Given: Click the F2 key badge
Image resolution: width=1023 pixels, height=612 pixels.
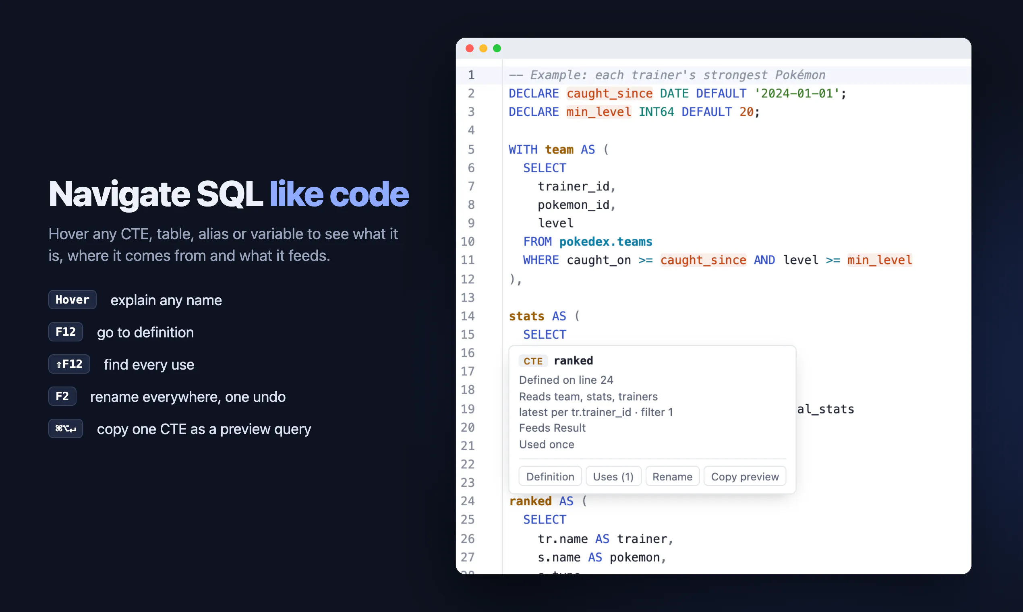Looking at the screenshot, I should [x=62, y=396].
